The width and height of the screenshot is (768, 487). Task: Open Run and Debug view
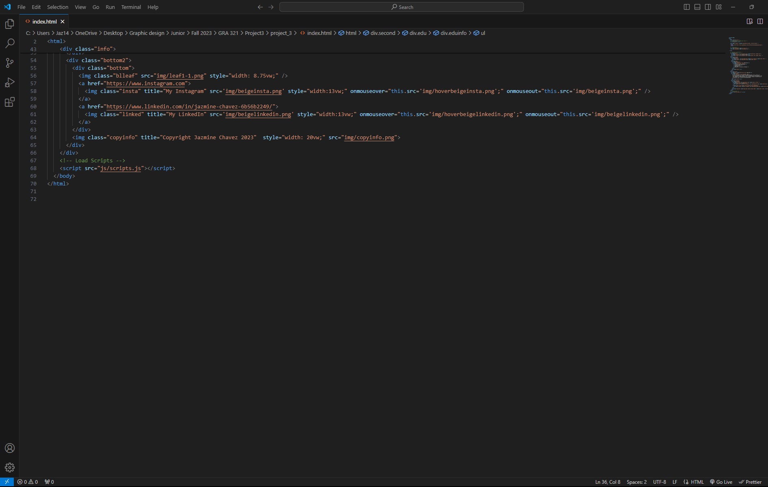tap(10, 82)
